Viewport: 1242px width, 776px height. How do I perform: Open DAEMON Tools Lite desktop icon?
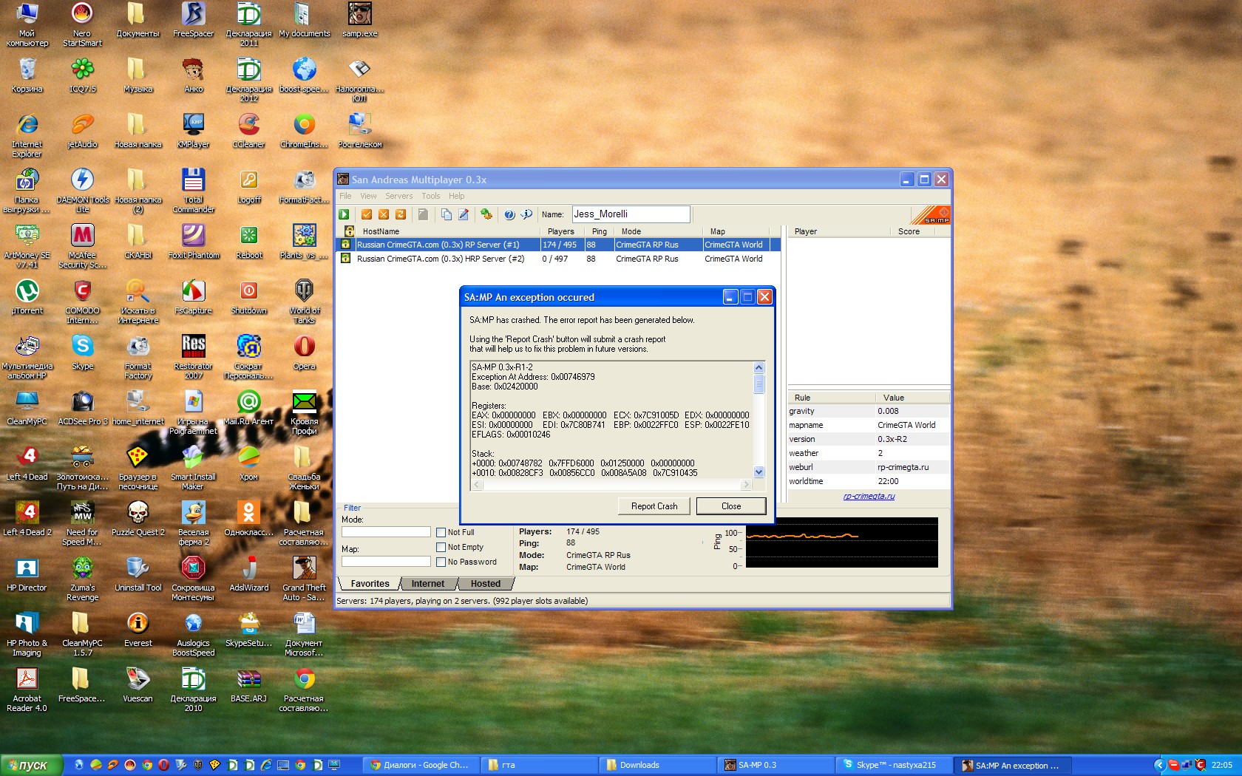[82, 191]
